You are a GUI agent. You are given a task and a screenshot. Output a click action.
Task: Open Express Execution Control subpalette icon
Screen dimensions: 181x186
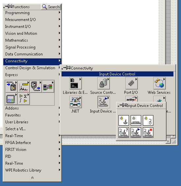[12, 99]
